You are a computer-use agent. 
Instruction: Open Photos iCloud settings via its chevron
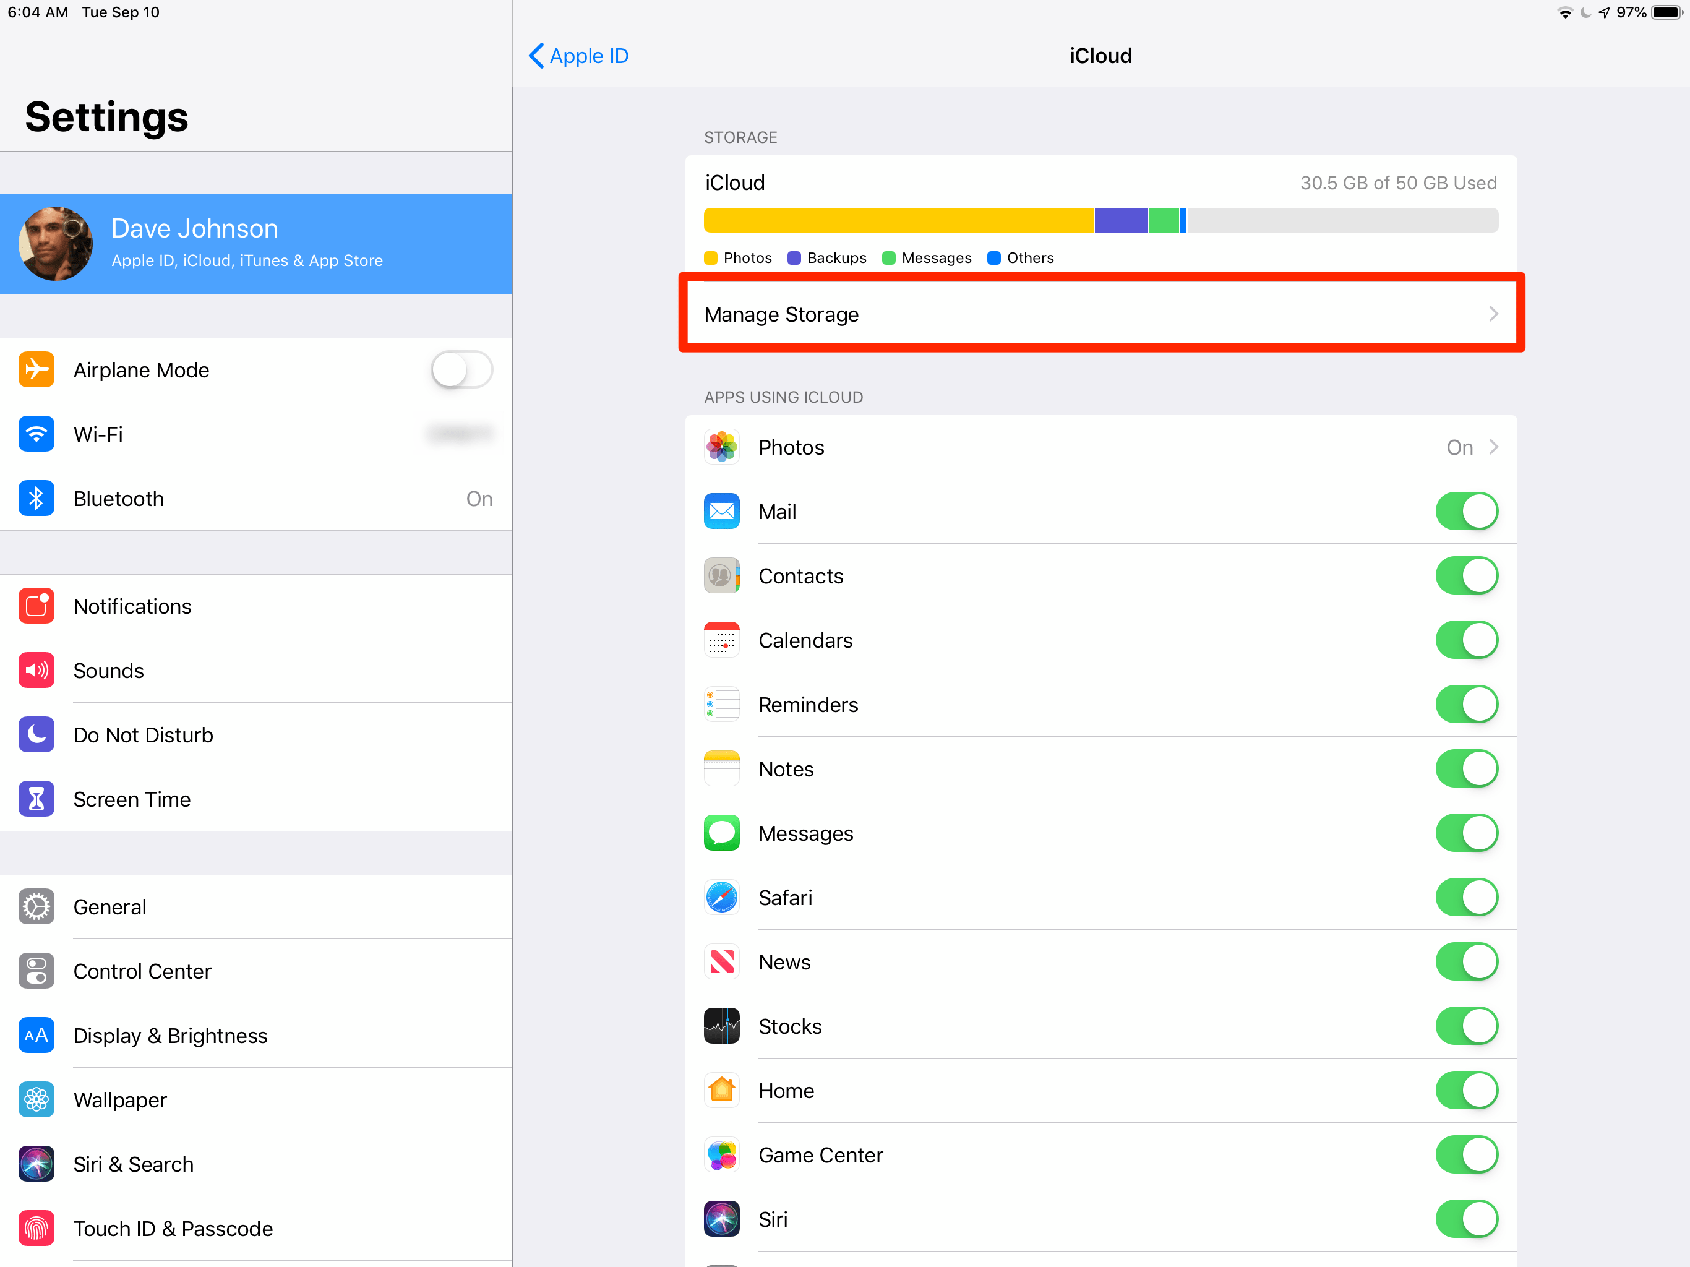tap(1494, 447)
